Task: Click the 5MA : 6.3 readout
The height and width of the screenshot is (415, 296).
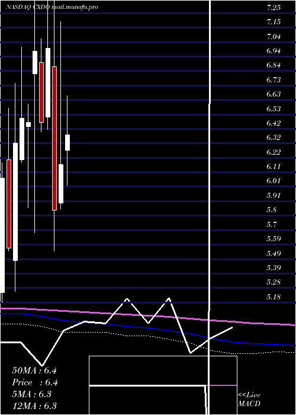Action: (x=32, y=394)
